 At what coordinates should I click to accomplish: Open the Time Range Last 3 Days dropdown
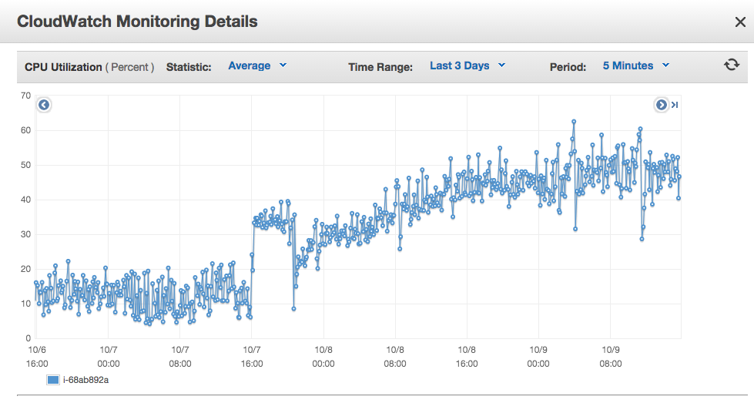coord(467,66)
